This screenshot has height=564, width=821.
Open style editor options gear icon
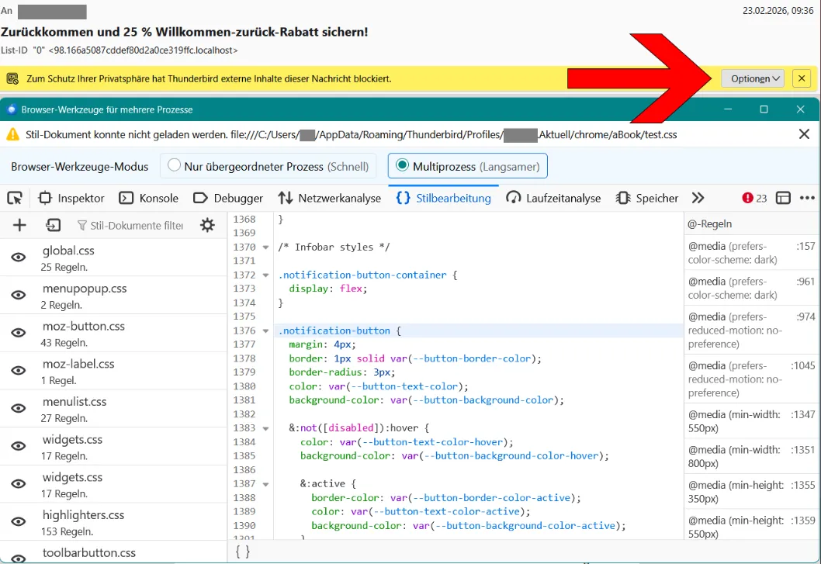coord(207,225)
